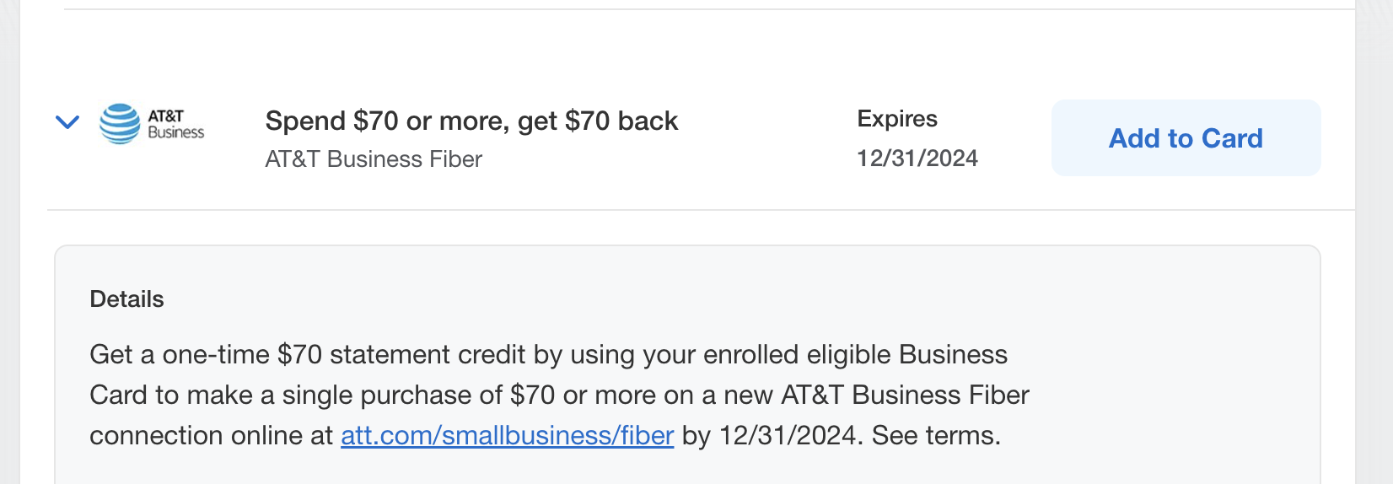The width and height of the screenshot is (1393, 484).
Task: Click the "by 12/31/2024" text in details
Action: pyautogui.click(x=769, y=436)
